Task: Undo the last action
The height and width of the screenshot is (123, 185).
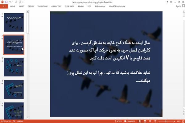Action: pyautogui.click(x=10, y=2)
